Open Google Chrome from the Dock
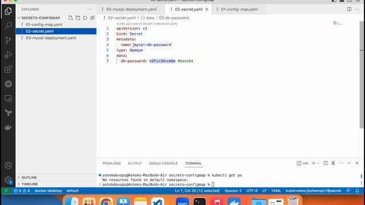 [106, 201]
